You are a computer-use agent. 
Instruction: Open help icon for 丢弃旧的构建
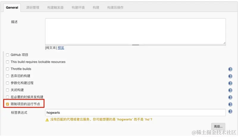(x=230, y=76)
